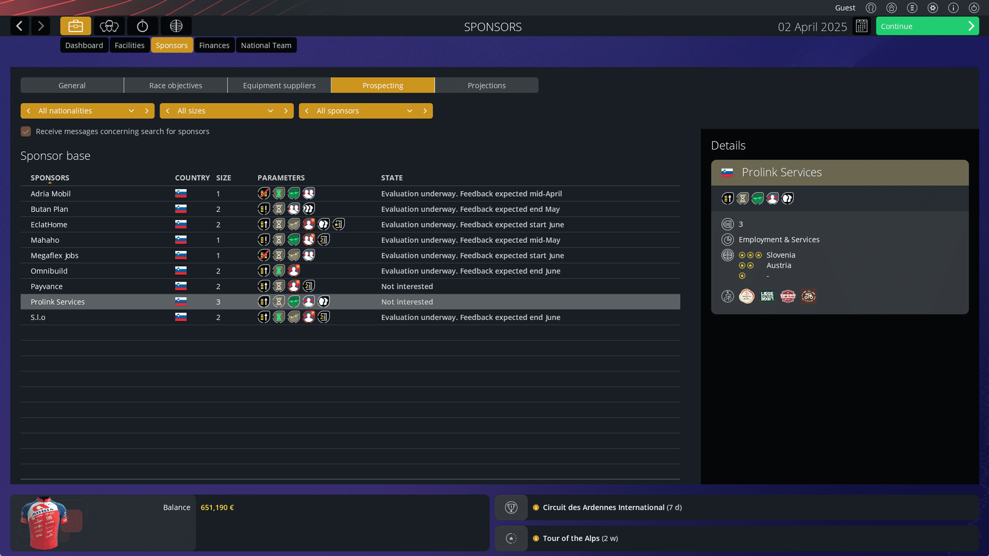Open the Dashboard submenu
989x556 pixels.
[x=84, y=45]
